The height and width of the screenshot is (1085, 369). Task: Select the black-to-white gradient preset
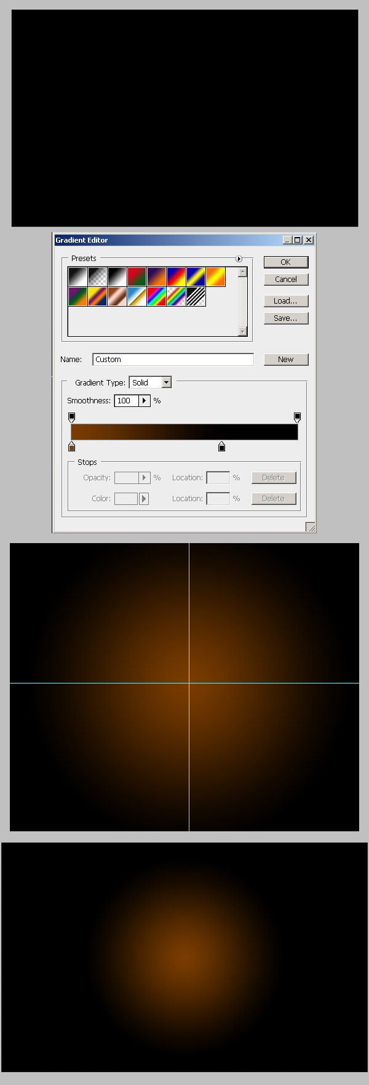[x=78, y=277]
